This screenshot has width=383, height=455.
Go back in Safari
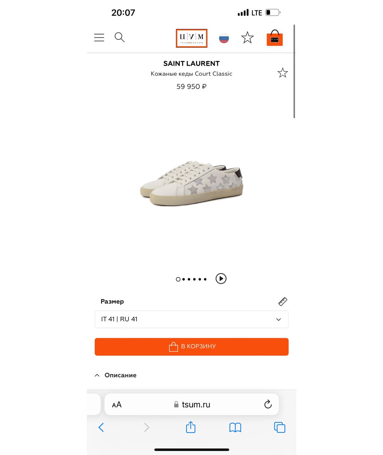[x=101, y=427]
